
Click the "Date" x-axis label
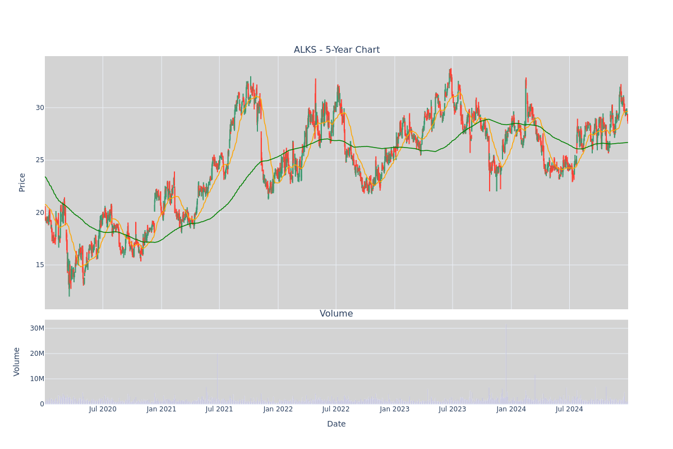point(336,424)
